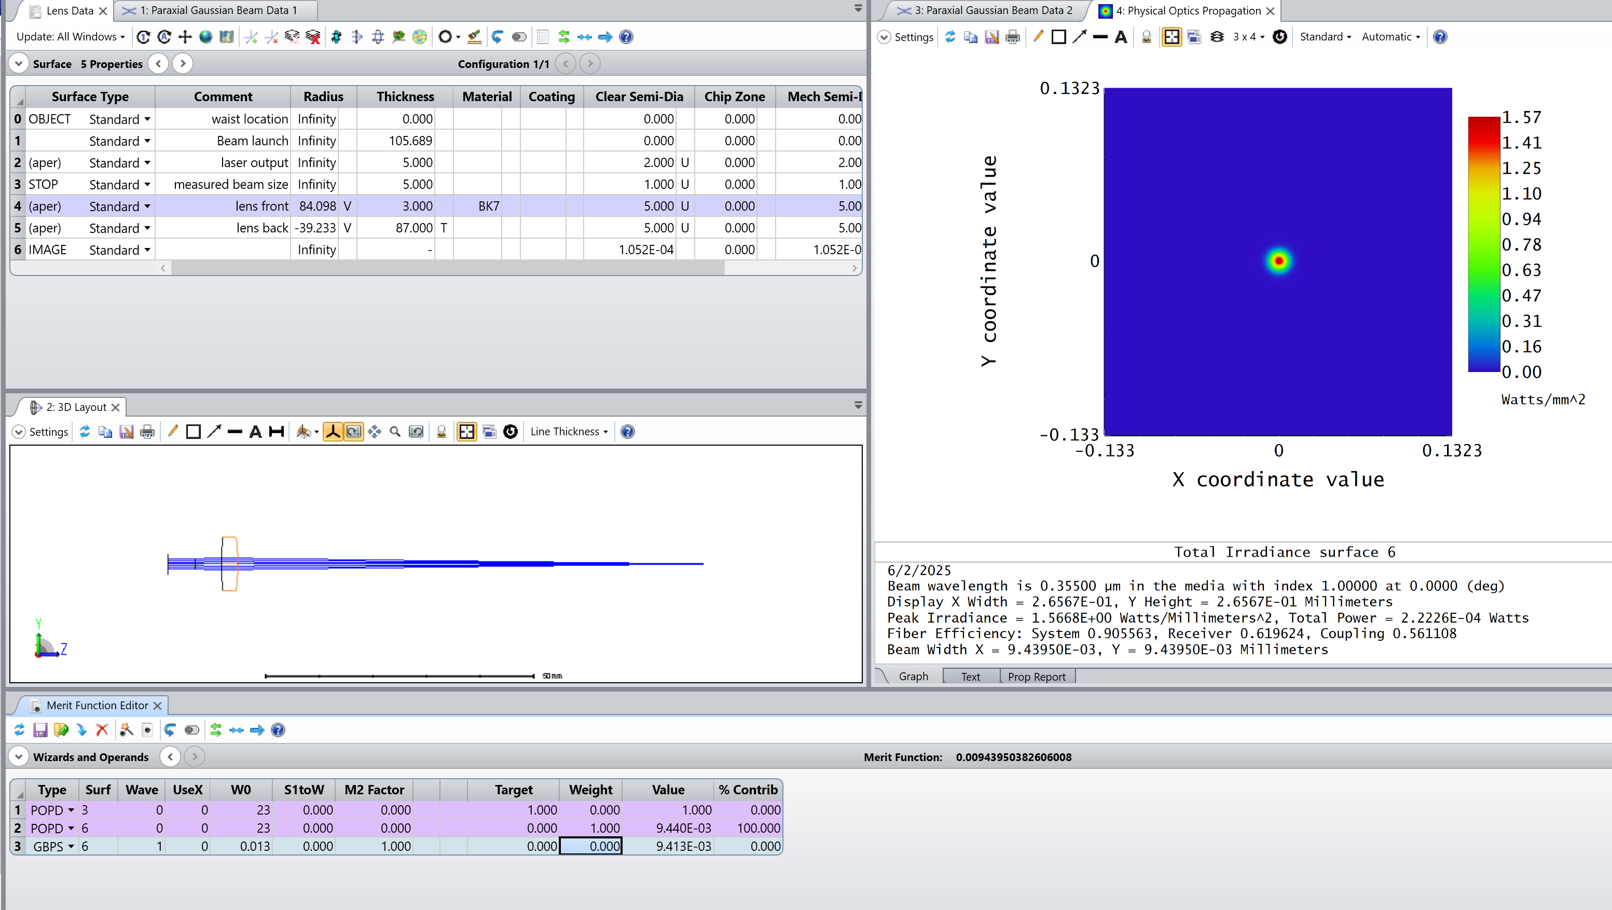Expand the Line Thickness dropdown

569,432
